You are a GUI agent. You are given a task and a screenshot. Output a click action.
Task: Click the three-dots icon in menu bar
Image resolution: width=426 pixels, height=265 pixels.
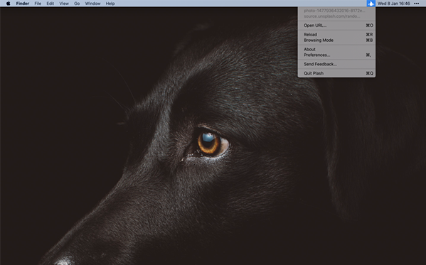416,4
